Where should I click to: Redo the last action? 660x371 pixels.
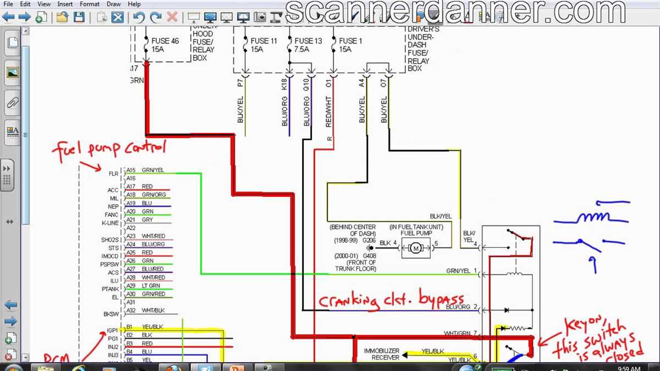point(156,18)
